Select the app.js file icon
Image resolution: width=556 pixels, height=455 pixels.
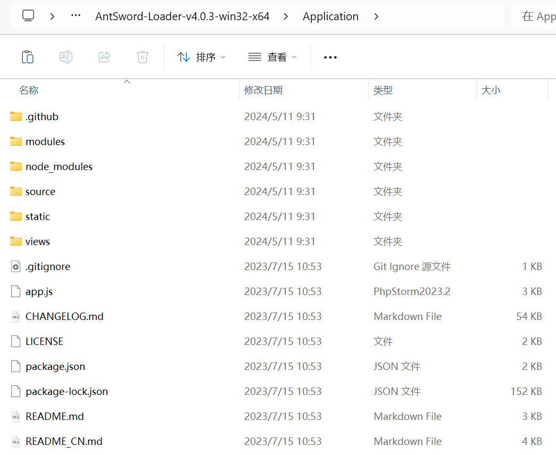[x=15, y=291]
